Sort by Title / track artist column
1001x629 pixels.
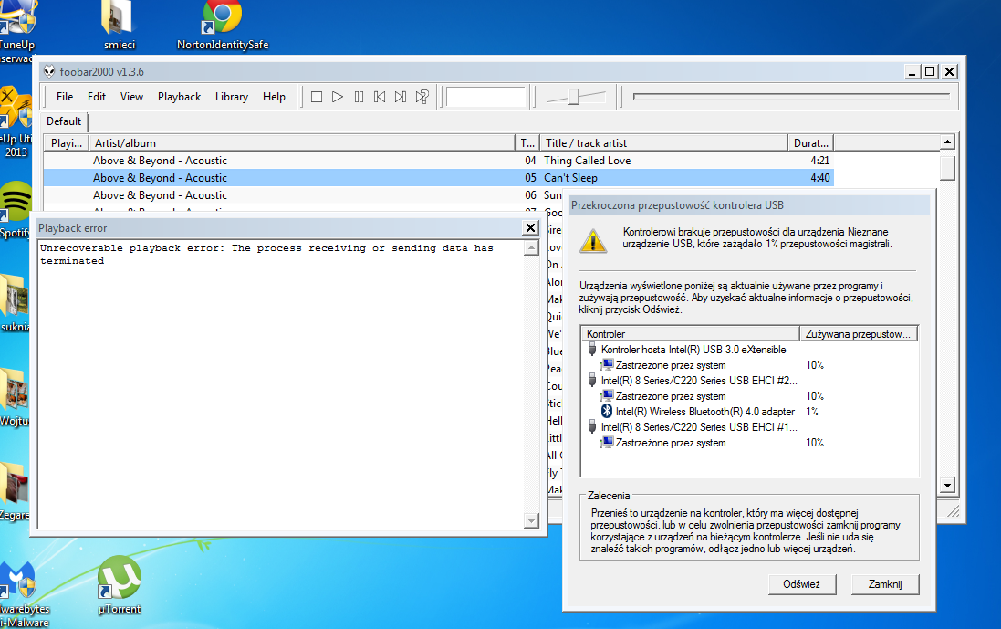point(664,143)
